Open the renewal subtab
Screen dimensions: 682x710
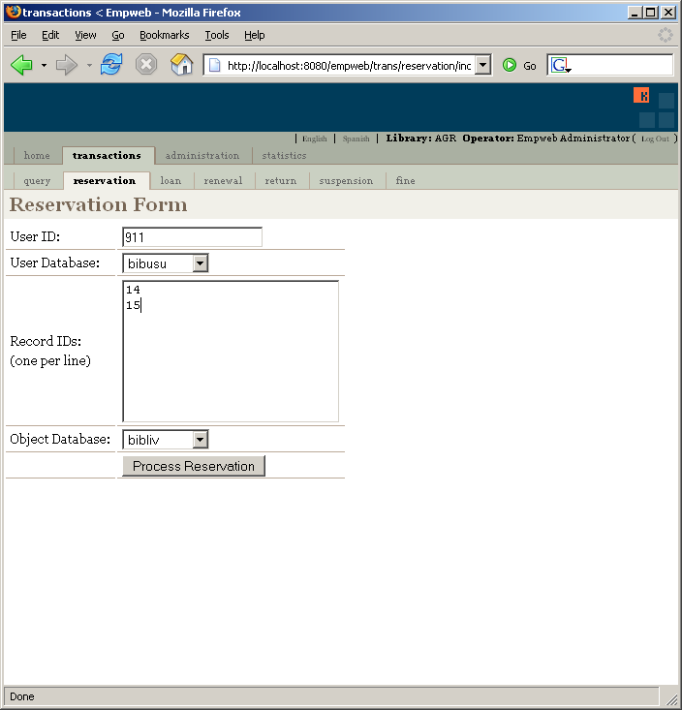223,181
